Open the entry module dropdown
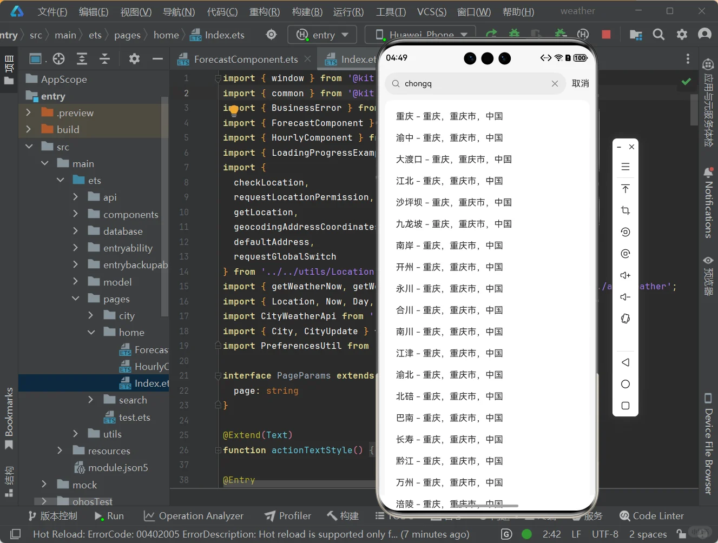This screenshot has width=718, height=543. 322,35
